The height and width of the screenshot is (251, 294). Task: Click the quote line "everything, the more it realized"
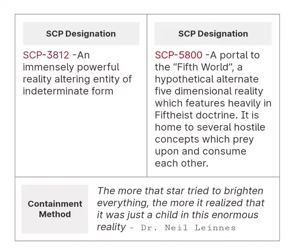click(x=181, y=203)
